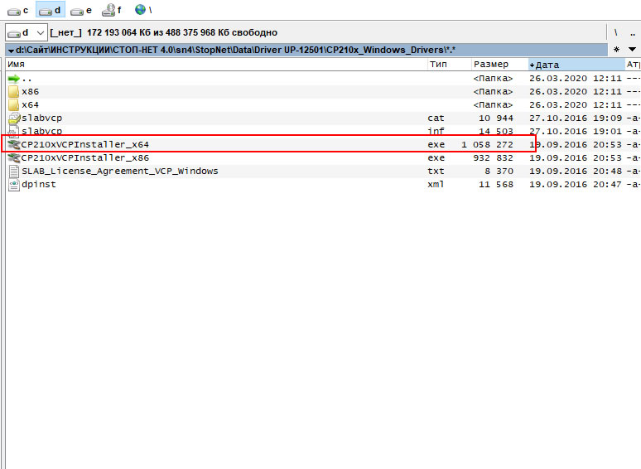This screenshot has height=469, width=641.
Task: Select file name CP210xVCPInstaller_x86
Action: click(85, 157)
